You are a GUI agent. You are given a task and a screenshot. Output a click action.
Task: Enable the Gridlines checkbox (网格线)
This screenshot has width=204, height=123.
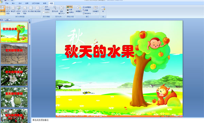(44, 9)
